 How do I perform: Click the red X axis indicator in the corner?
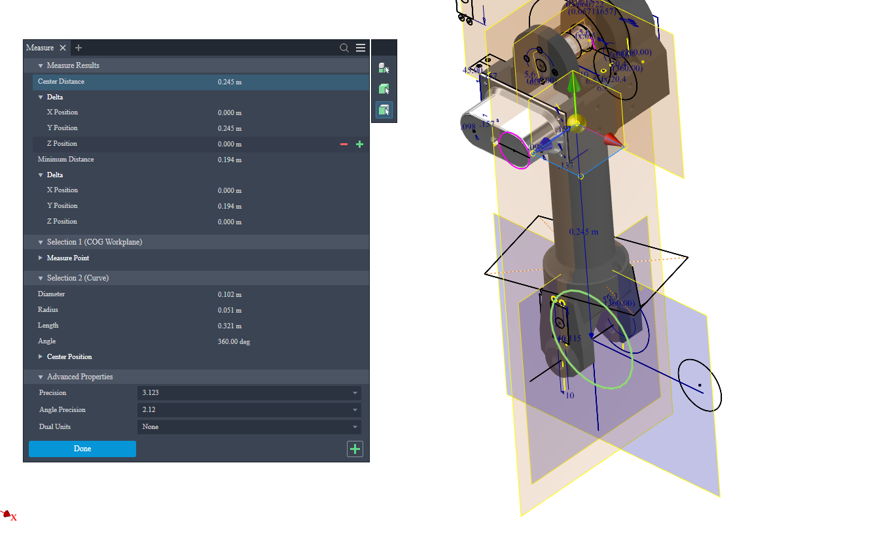(8, 515)
